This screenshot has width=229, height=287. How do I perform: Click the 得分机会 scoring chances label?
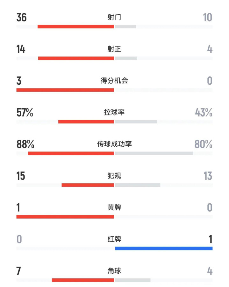pos(114,80)
